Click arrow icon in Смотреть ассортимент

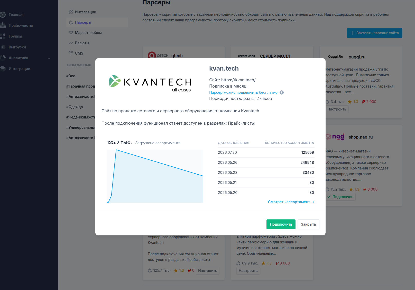312,202
